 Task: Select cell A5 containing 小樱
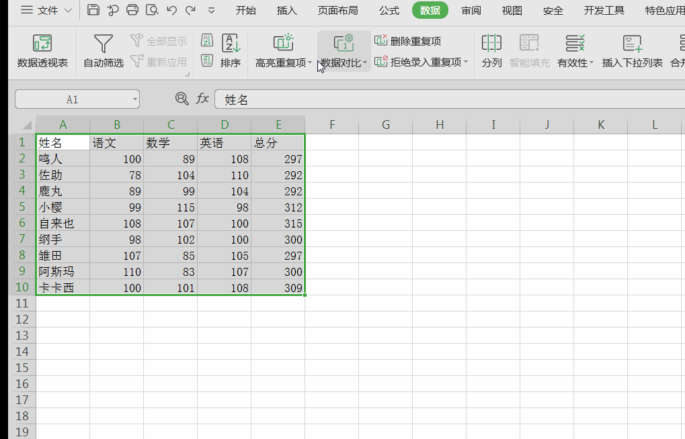pyautogui.click(x=63, y=207)
